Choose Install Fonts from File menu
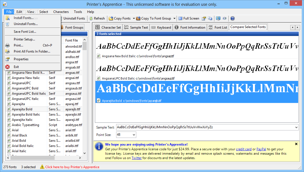 (32, 18)
